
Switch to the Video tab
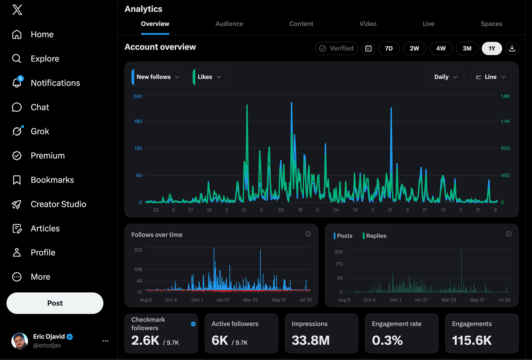[368, 24]
